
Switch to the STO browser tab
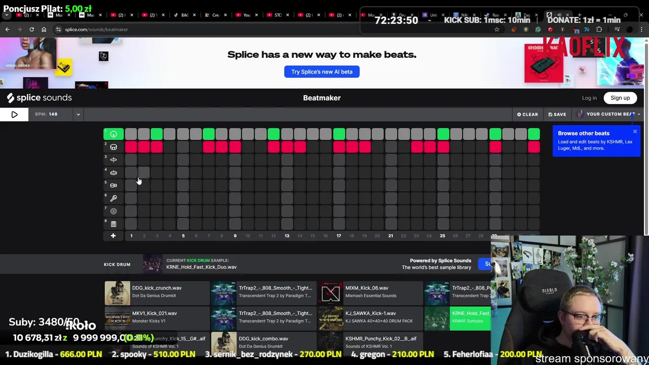(277, 15)
